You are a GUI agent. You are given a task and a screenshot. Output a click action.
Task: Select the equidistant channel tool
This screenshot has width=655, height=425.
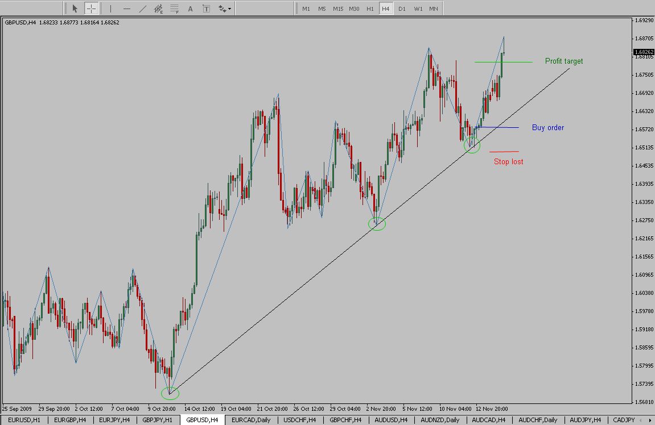click(158, 9)
